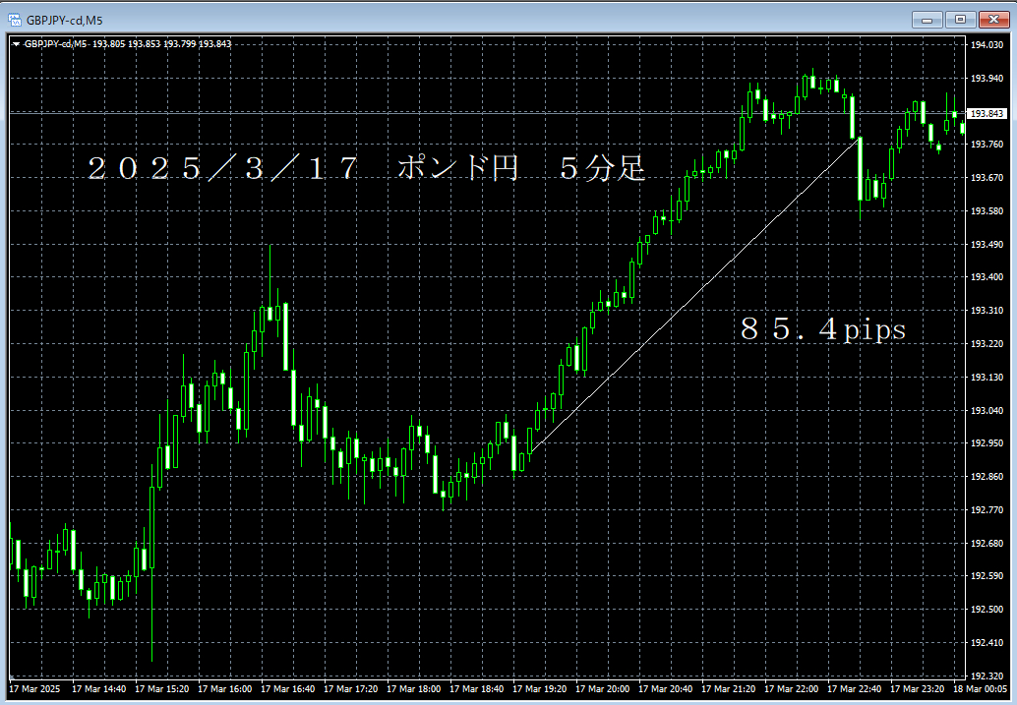Close the GBPJPY-cd,M5 chart window
Screen dimensions: 1017x705
[x=993, y=20]
